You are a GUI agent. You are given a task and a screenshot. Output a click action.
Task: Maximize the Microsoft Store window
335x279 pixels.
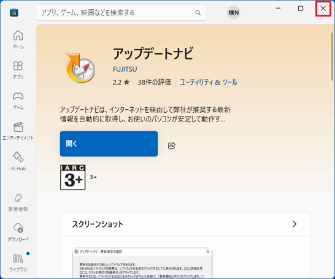click(x=301, y=9)
